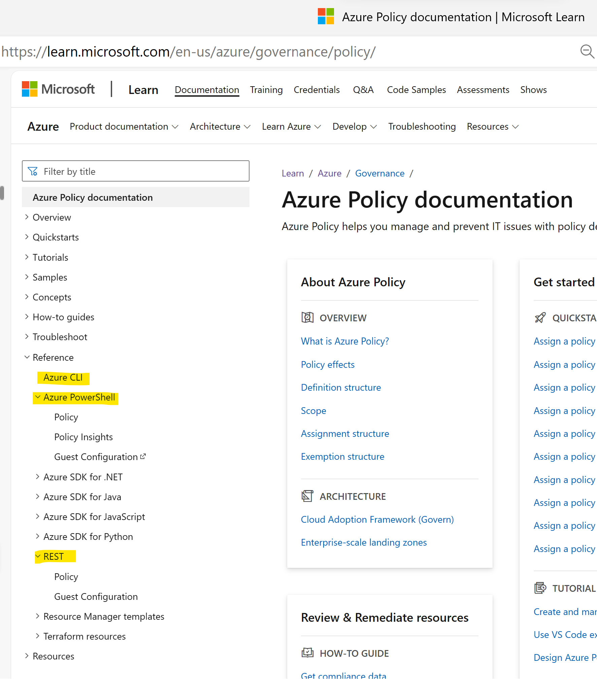
Task: Click inside the Filter by title field
Action: tap(135, 171)
